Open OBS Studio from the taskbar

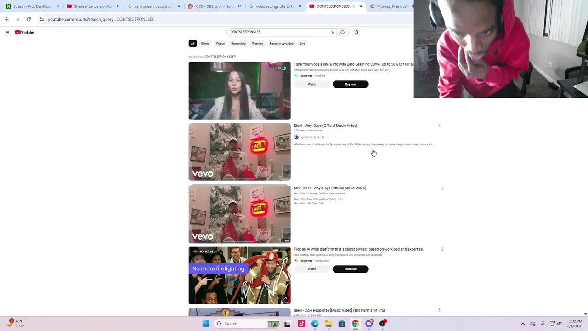pyautogui.click(x=382, y=324)
